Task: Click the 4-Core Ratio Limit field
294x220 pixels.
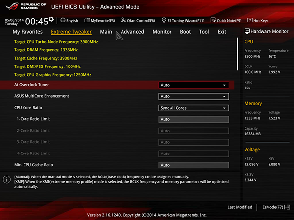Action: tap(194, 154)
